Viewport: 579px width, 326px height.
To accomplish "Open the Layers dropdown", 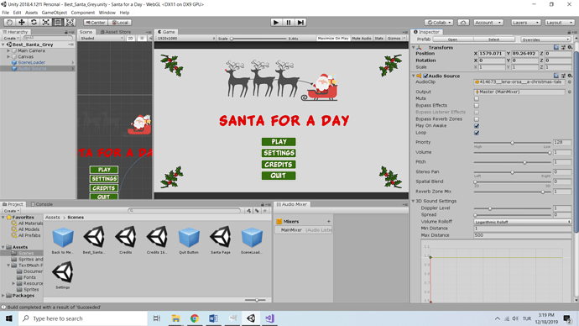I will (525, 23).
